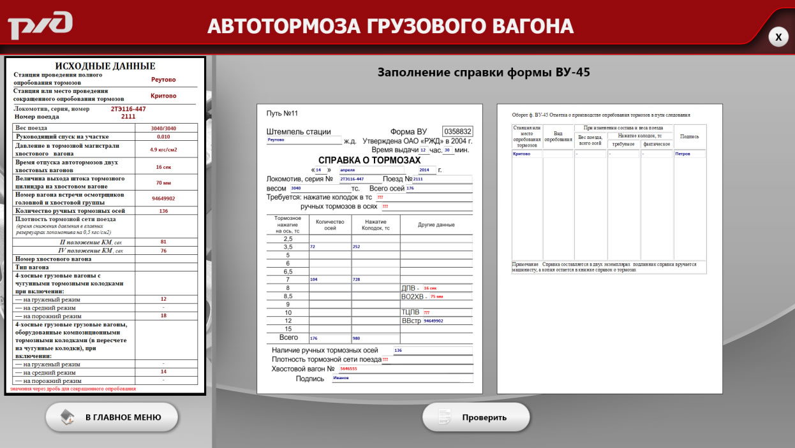The height and width of the screenshot is (448, 795).
Task: Click the Станция сокращенного опробования value Критово in source data
Action: tap(163, 96)
